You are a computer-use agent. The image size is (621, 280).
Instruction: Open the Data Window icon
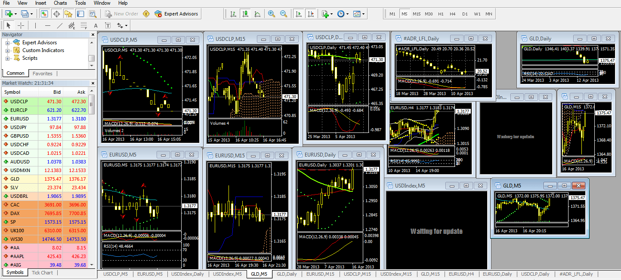tap(56, 14)
